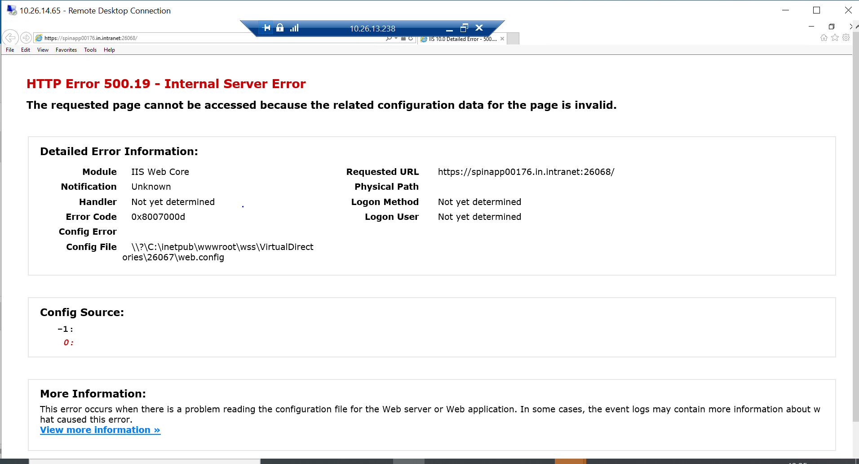Open the File menu
This screenshot has height=464, width=859.
(9, 49)
